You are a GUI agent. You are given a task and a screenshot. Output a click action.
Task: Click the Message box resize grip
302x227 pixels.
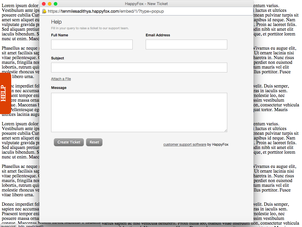click(225, 130)
